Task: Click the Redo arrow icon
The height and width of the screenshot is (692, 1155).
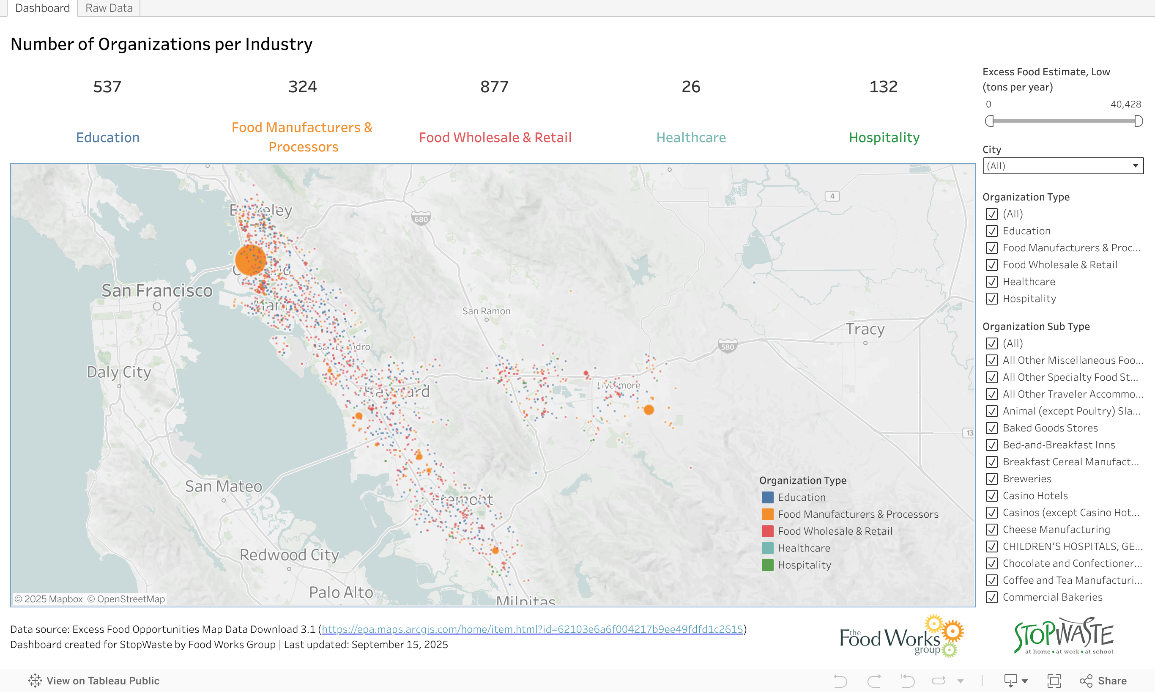Action: pos(874,681)
